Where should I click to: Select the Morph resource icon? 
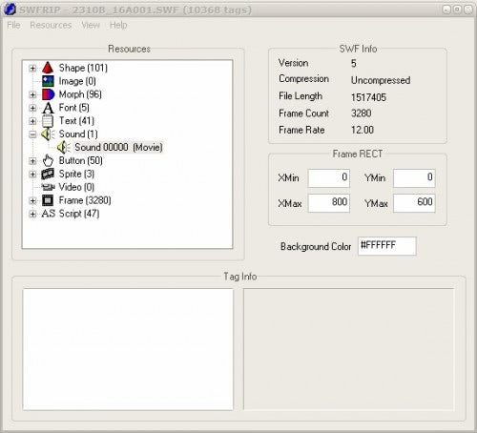[x=48, y=94]
